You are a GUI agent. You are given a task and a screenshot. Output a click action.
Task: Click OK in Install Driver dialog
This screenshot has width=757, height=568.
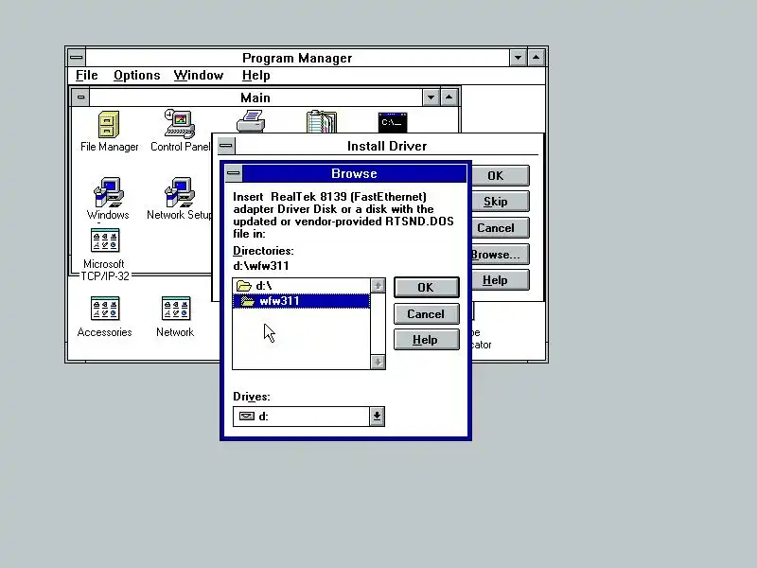click(x=501, y=176)
